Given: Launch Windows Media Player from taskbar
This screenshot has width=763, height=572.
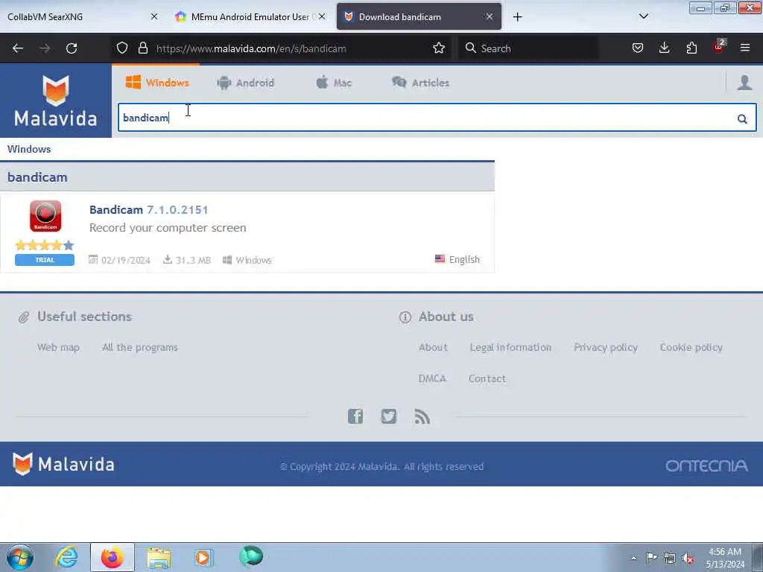Looking at the screenshot, I should coord(203,557).
